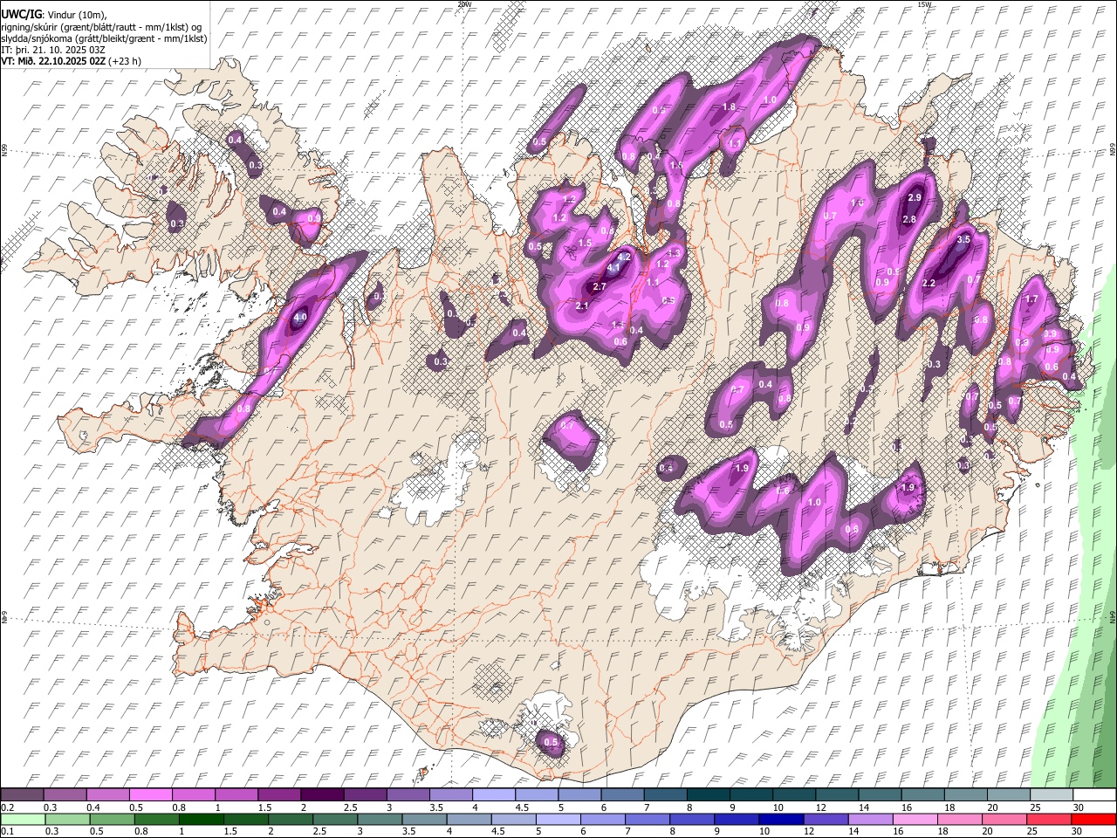
Task: Click the "15W" longitude label
Action: pos(923,3)
